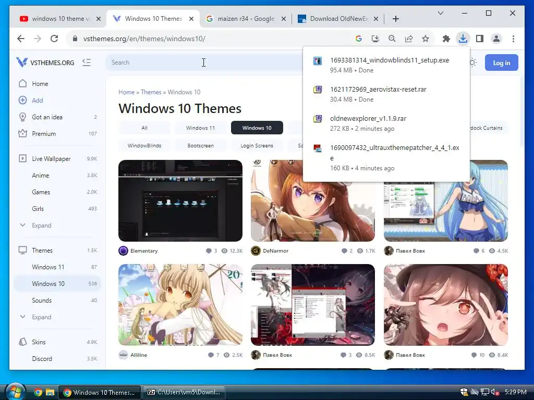Image resolution: width=534 pixels, height=400 pixels.
Task: Bookmark this page with the star icon
Action: tap(426, 39)
